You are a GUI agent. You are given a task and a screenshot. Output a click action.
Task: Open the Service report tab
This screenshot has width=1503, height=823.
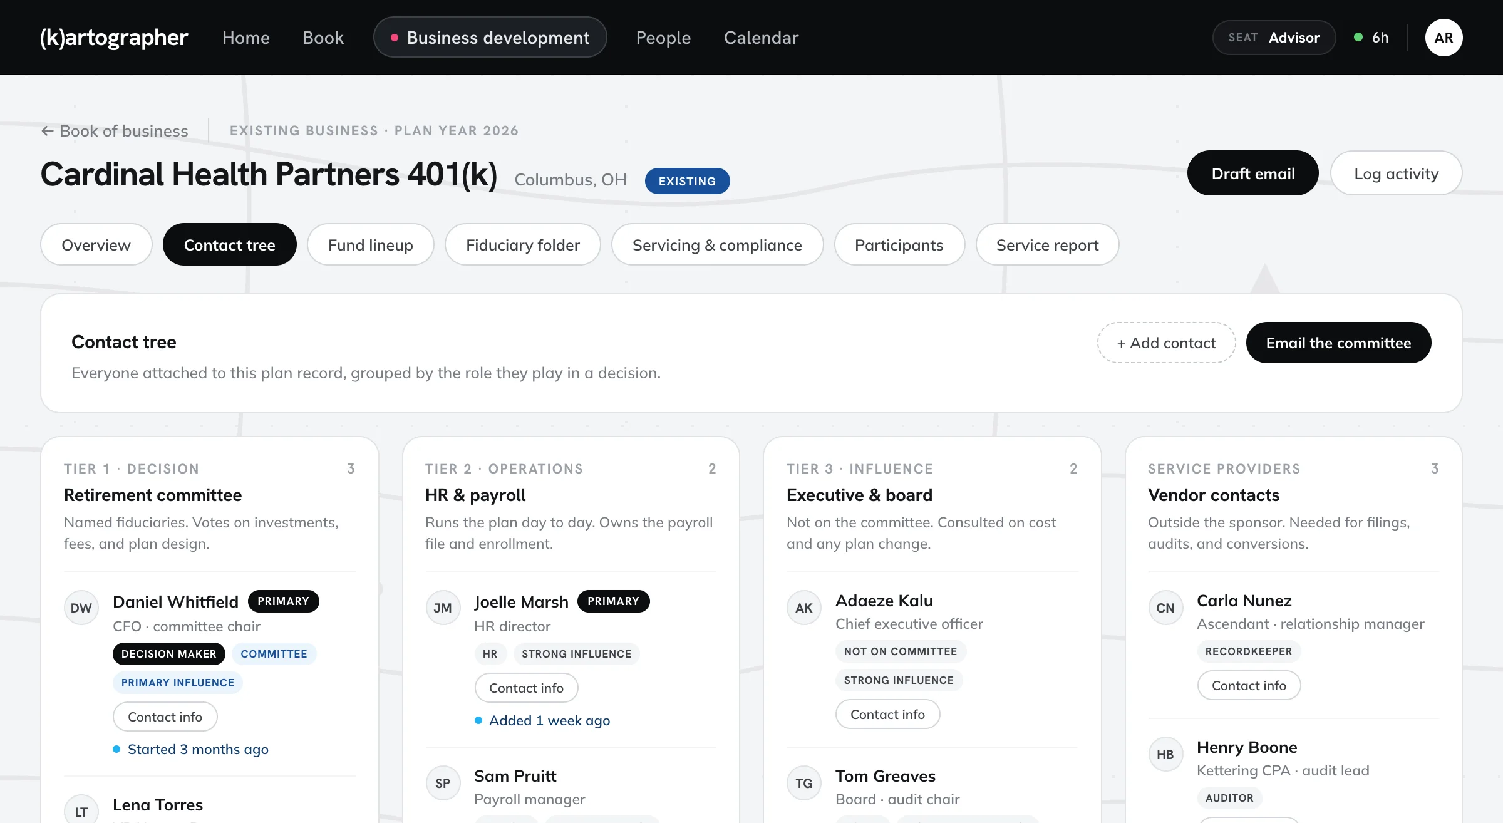[x=1047, y=244]
